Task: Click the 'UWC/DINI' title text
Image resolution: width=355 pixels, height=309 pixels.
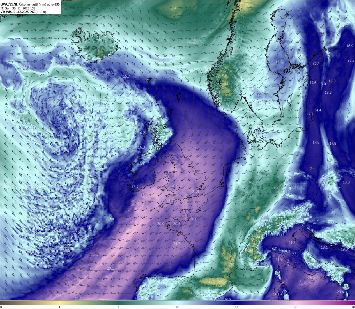Action: [x=9, y=4]
